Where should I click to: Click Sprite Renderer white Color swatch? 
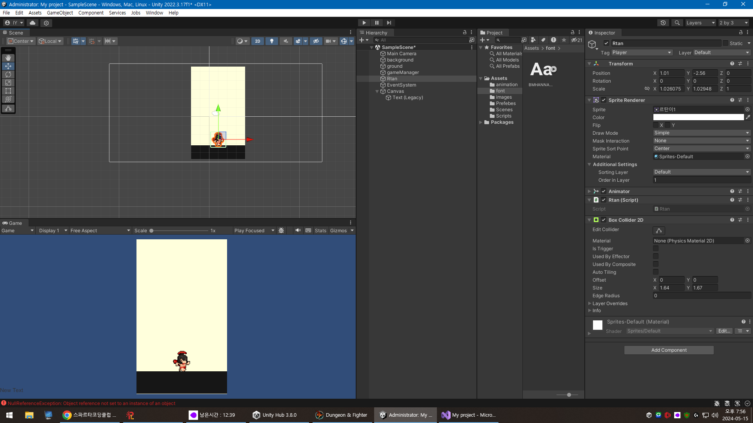[x=698, y=117]
